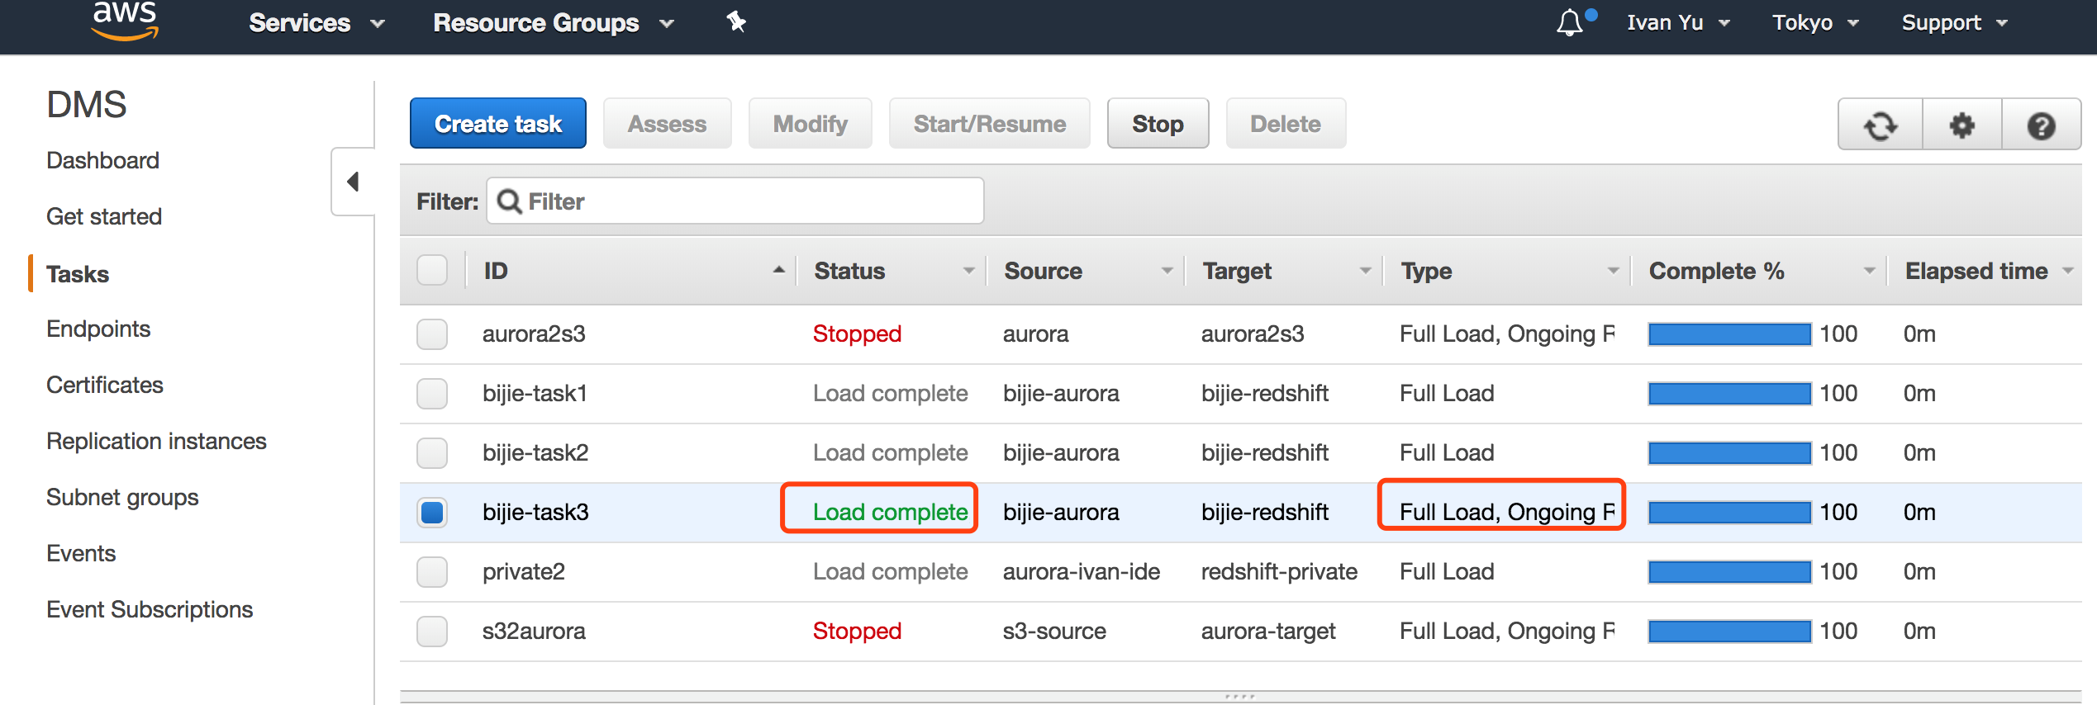This screenshot has width=2097, height=705.
Task: Open the Ivan Yu account menu
Action: 1678,23
